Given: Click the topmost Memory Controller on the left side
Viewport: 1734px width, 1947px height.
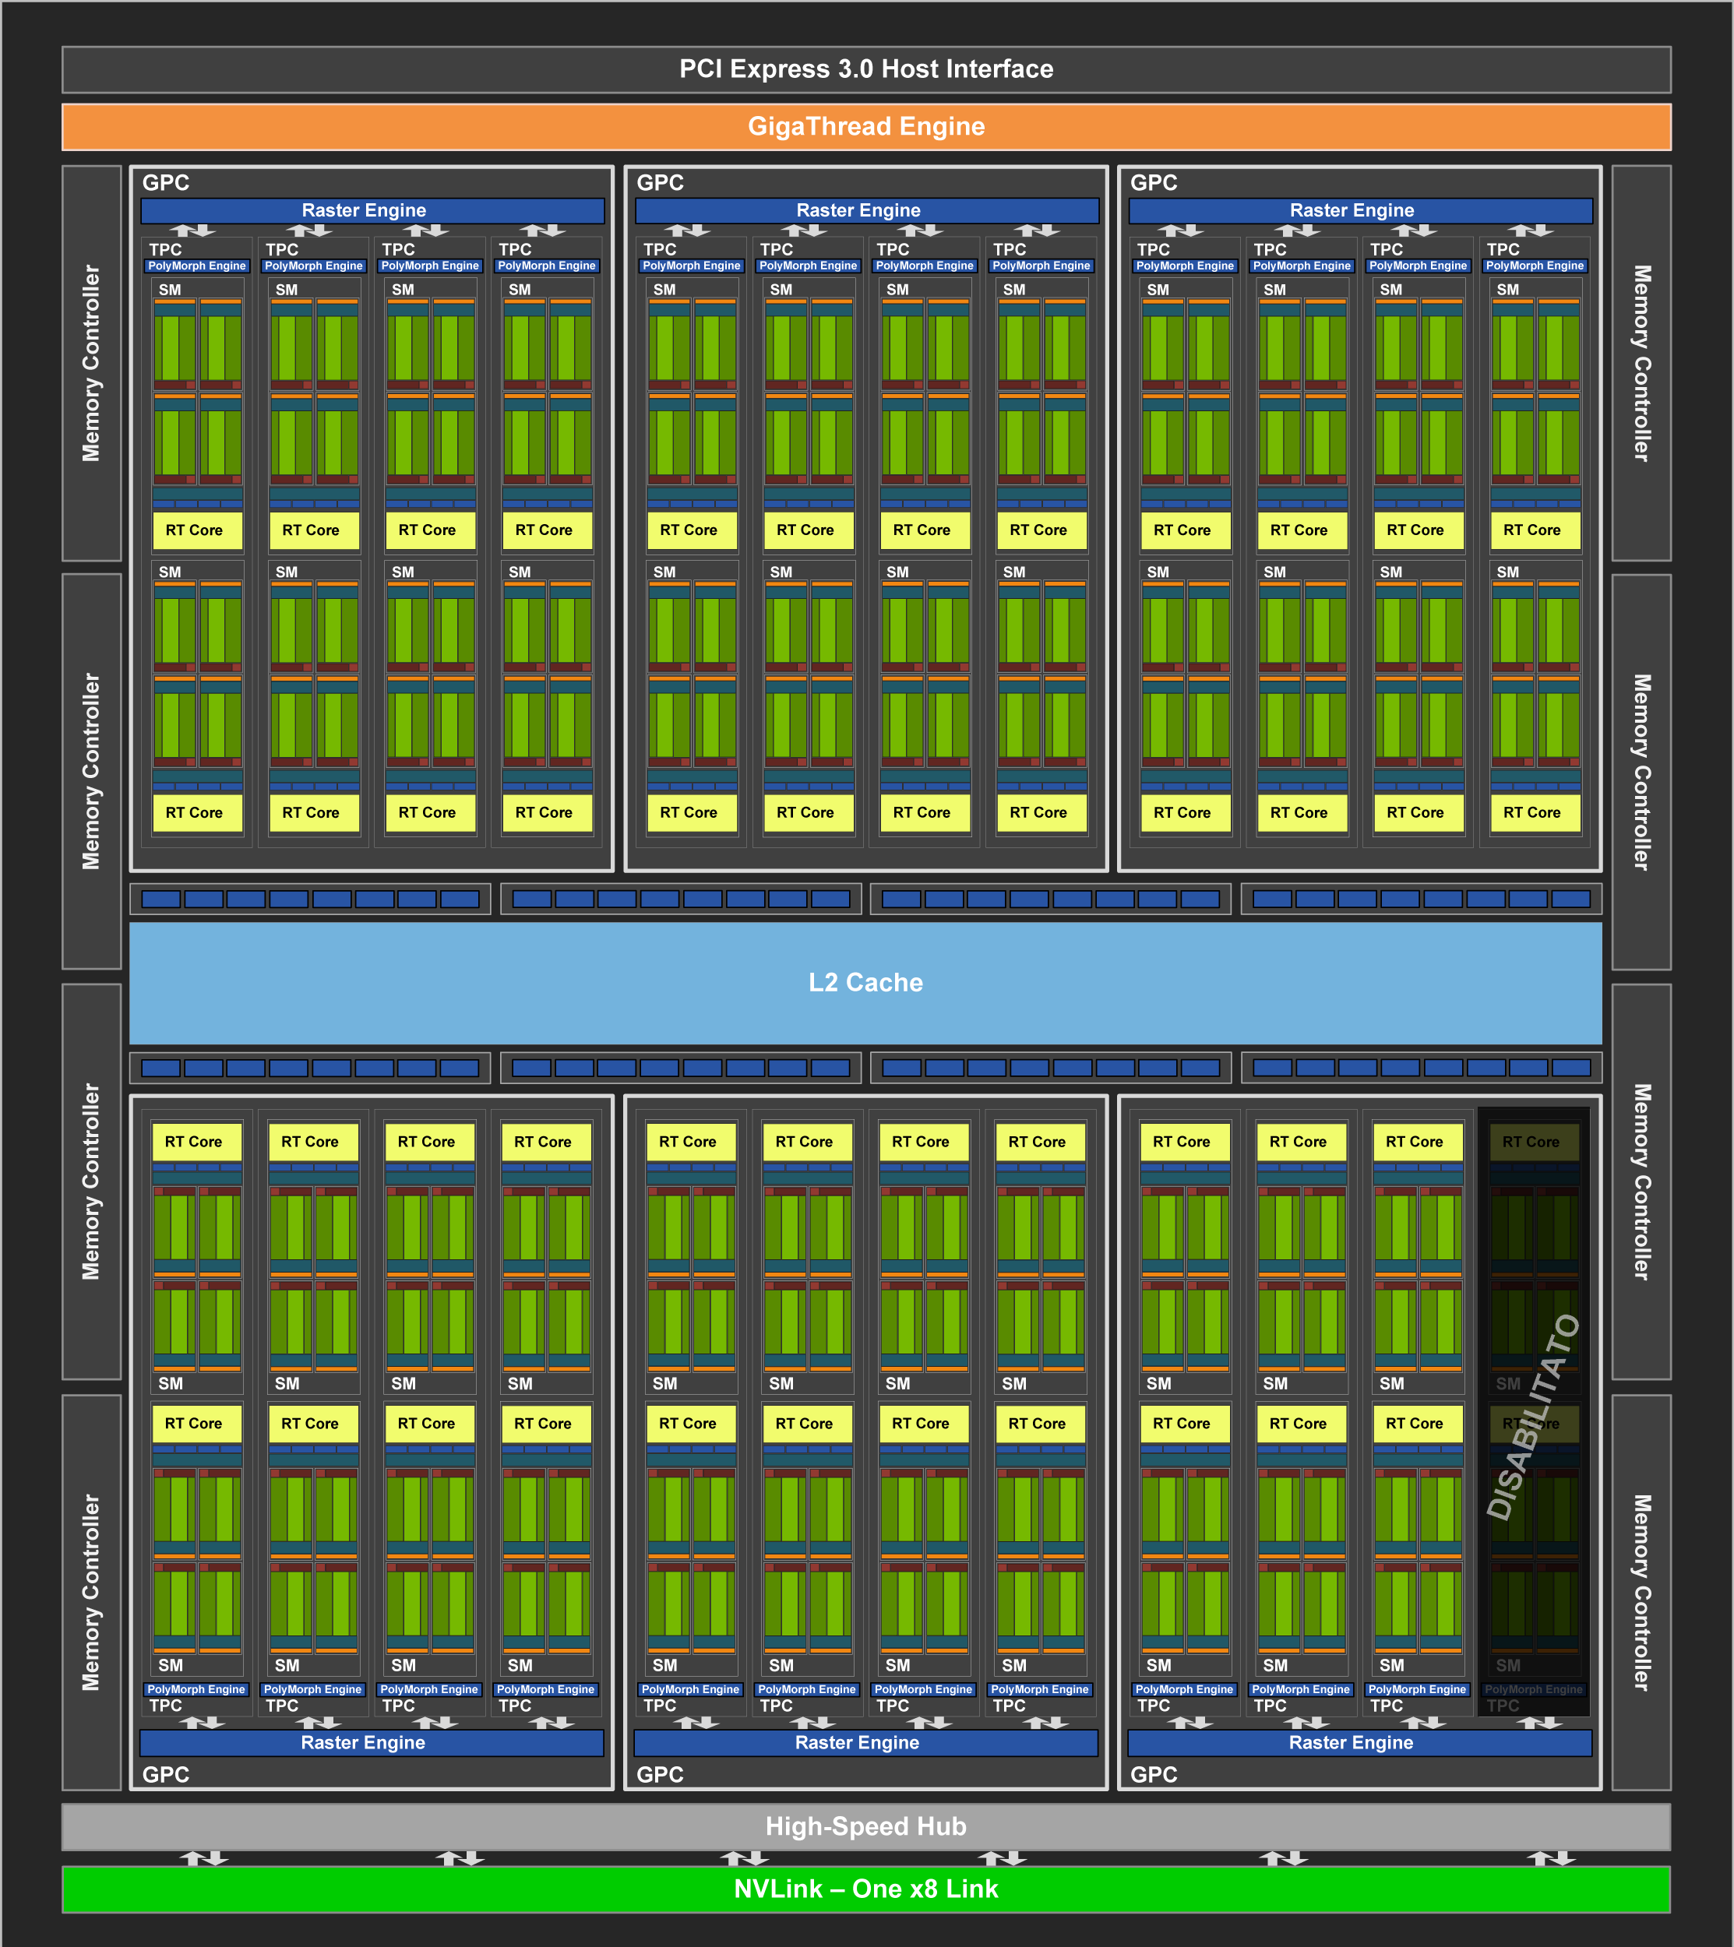Looking at the screenshot, I should pos(91,363).
